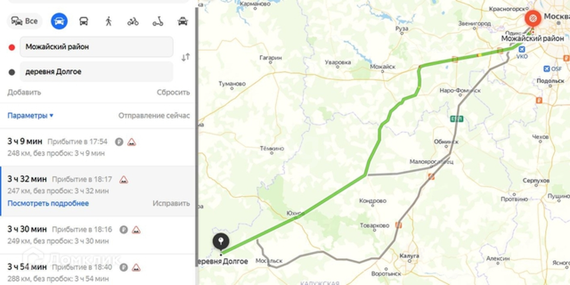Select the 3 ч 9 мин route
The height and width of the screenshot is (285, 570).
pos(98,147)
